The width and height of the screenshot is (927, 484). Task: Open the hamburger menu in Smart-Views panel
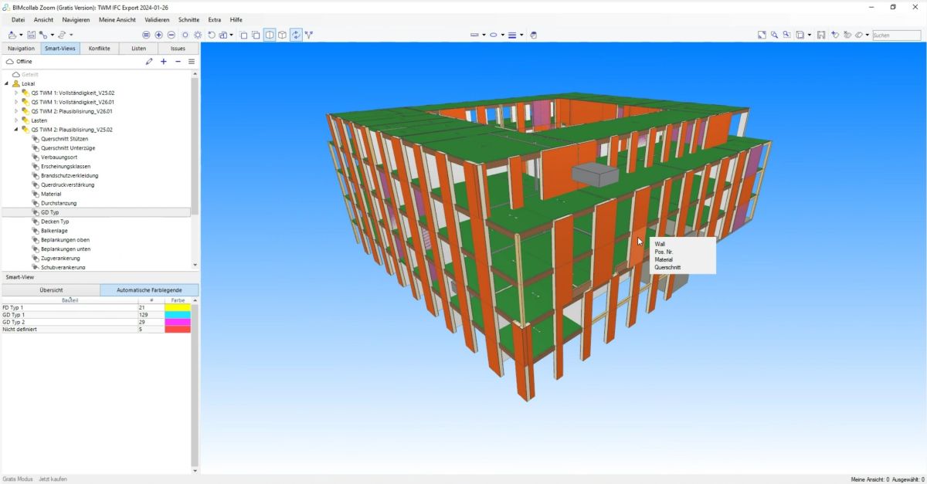tap(192, 62)
